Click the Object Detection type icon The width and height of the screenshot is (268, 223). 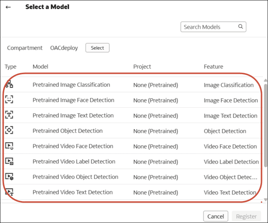(9, 131)
